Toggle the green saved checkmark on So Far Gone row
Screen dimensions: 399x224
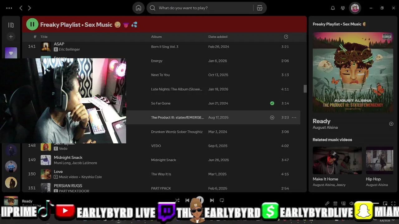[x=272, y=103]
